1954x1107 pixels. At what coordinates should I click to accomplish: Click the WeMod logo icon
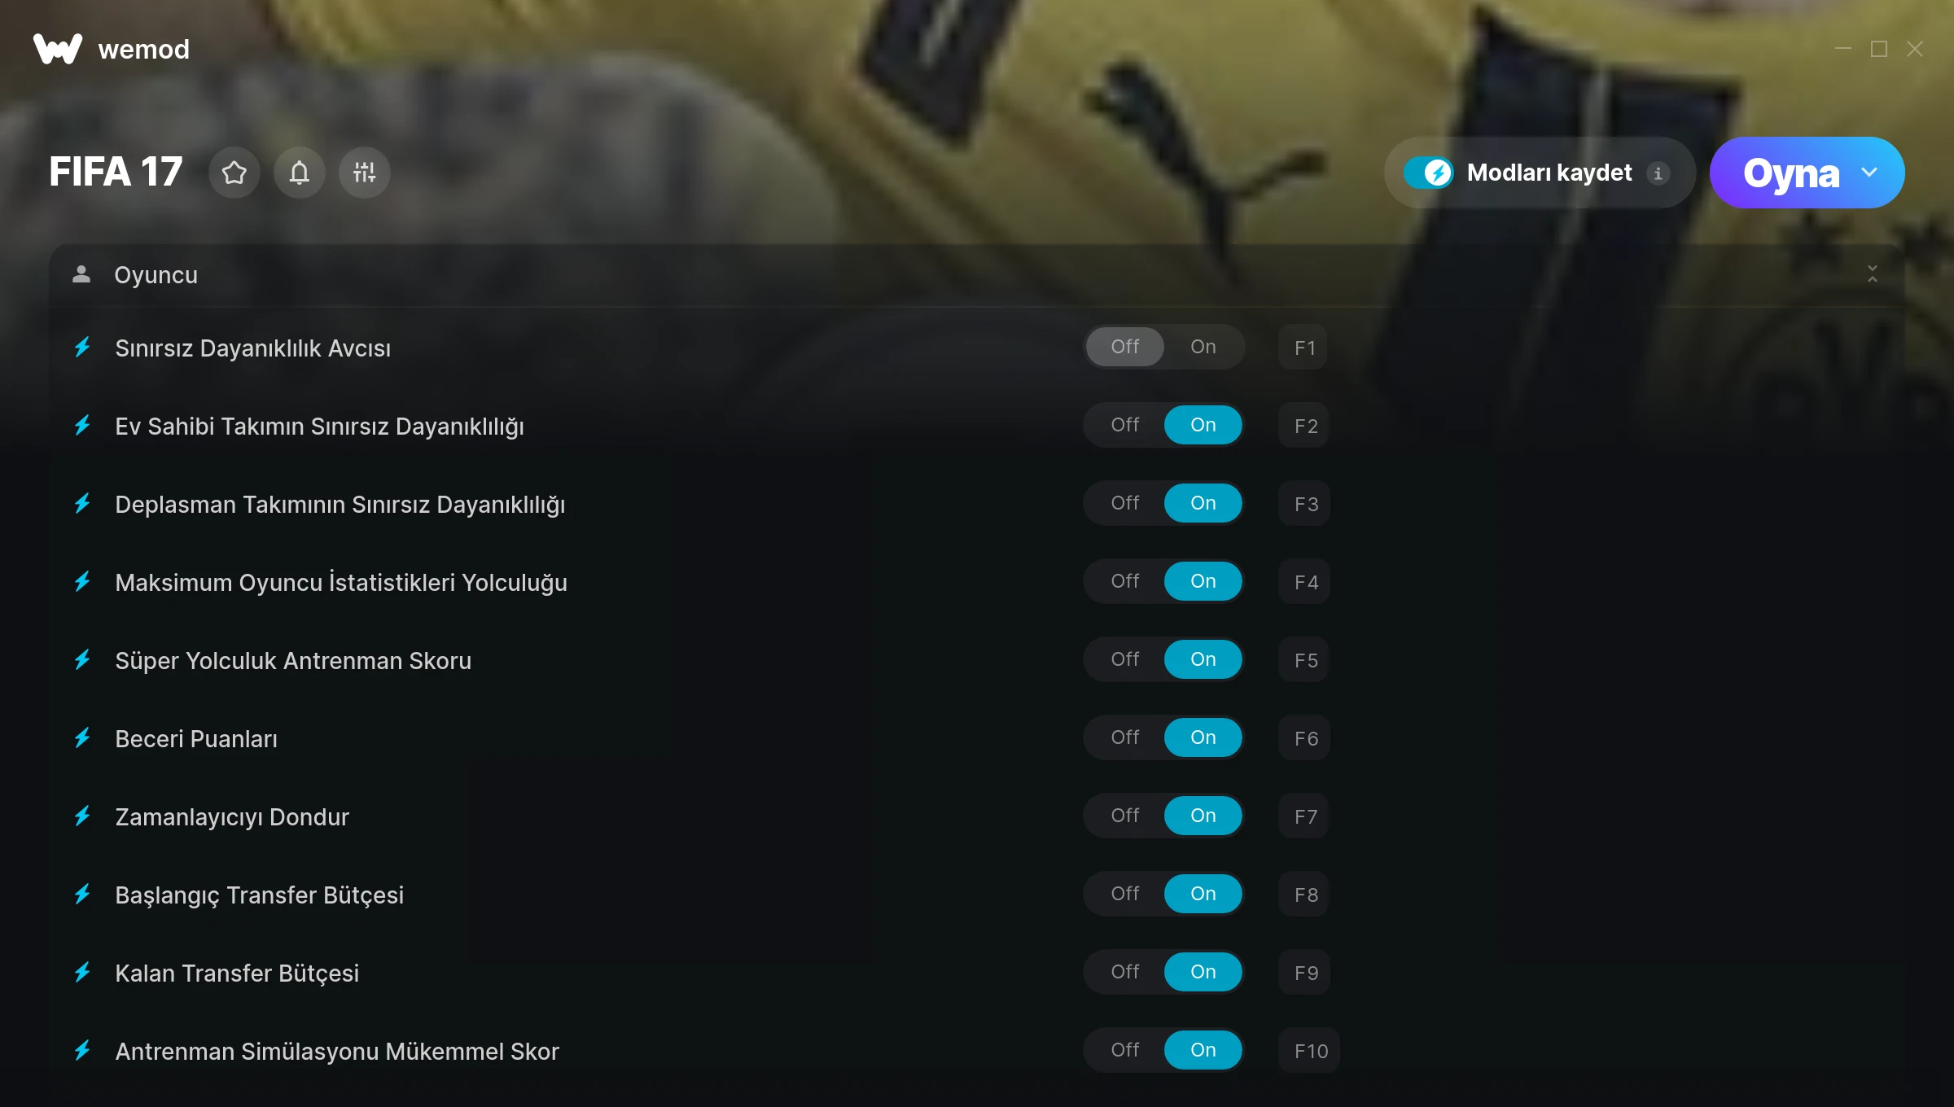[57, 49]
